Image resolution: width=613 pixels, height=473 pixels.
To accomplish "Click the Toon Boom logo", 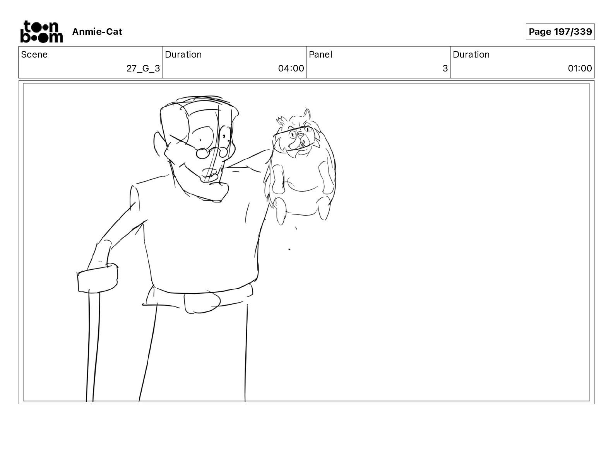I will pos(41,31).
